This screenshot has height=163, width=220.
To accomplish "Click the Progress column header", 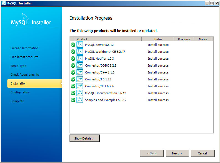I will 184,39.
